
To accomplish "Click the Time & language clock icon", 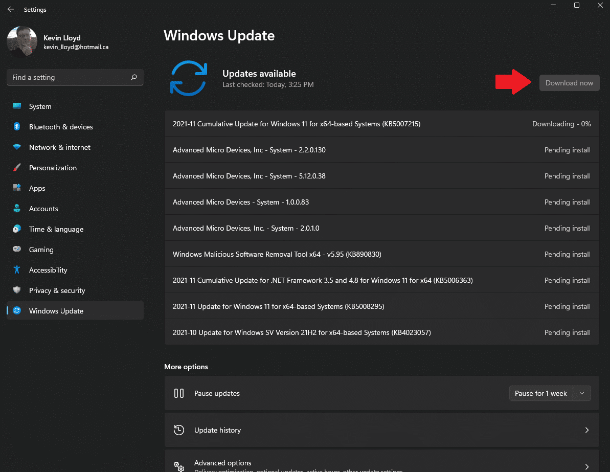I will (17, 229).
